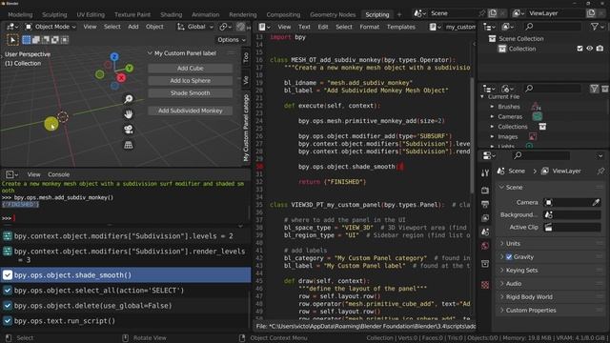Click the red X axis gizmo ball
Screen dimensions: 610x343
point(121,78)
